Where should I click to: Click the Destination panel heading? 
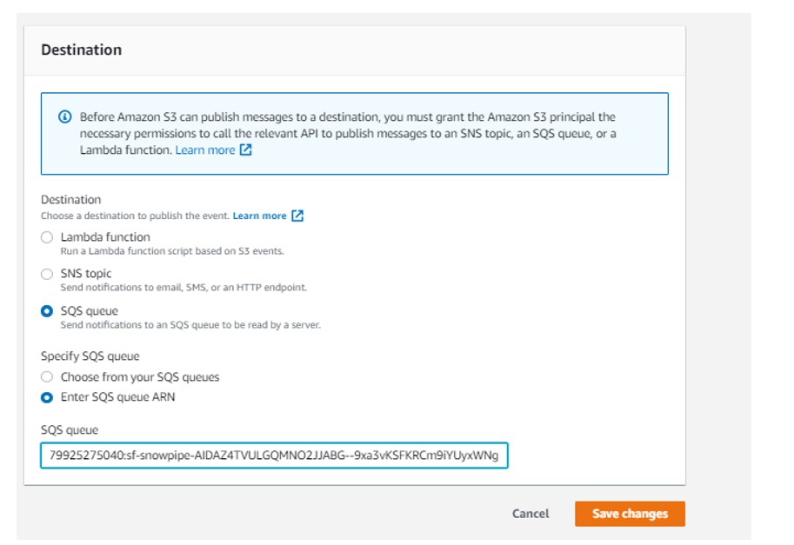[82, 50]
